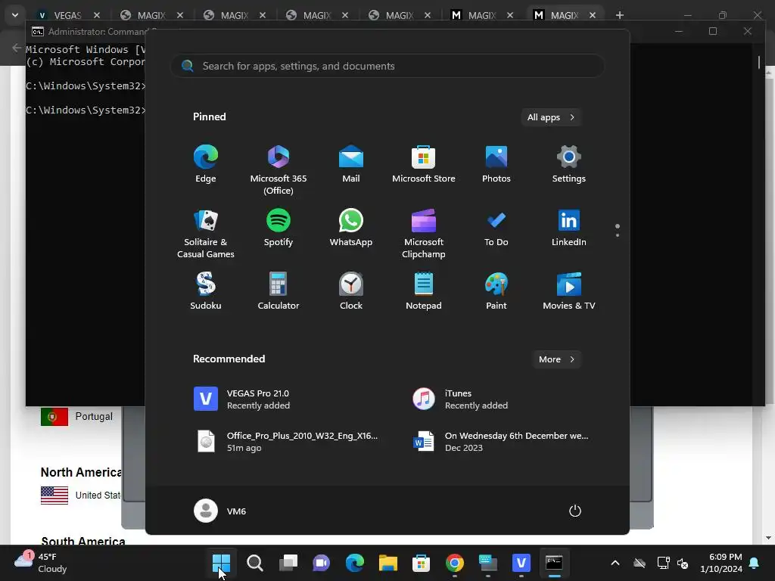Open Google Chrome from taskbar
775x581 pixels.
coord(455,563)
